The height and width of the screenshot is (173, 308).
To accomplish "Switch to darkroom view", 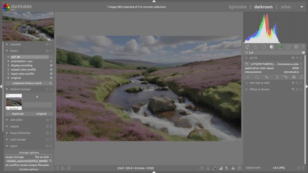I will pyautogui.click(x=263, y=7).
